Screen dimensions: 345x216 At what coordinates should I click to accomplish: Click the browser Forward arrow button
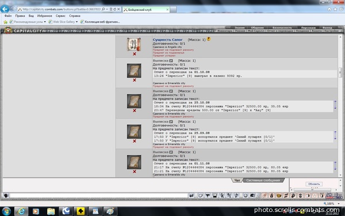click(x=13, y=9)
